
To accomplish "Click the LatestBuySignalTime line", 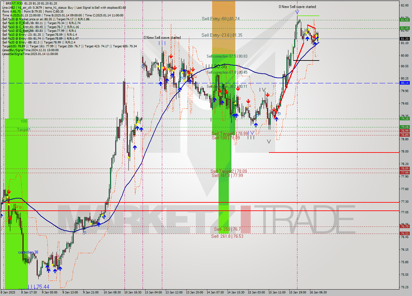I will 30,50.
